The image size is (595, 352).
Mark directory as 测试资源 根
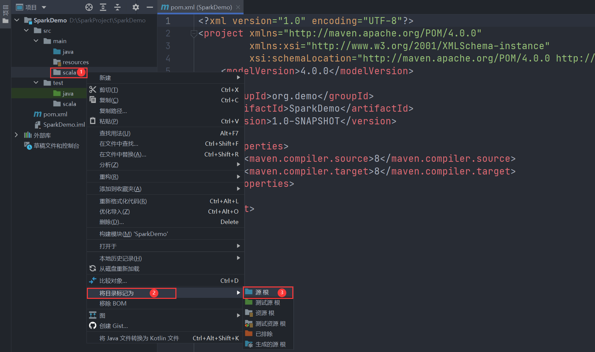(x=268, y=324)
